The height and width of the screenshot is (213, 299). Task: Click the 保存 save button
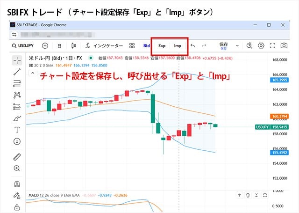[223, 46]
